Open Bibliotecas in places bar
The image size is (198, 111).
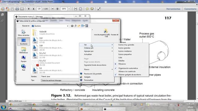pyautogui.click(x=24, y=50)
